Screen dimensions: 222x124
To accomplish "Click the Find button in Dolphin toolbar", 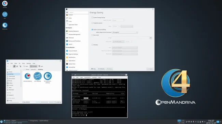I will [x=26, y=66].
